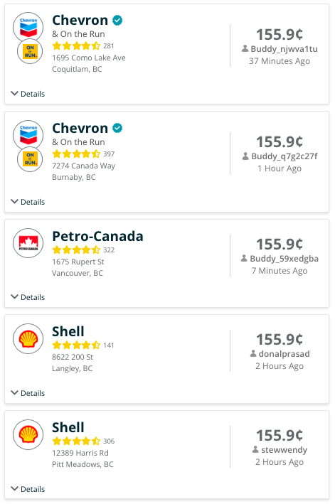The height and width of the screenshot is (504, 335).
Task: Open the Shell Langley station name link
Action: click(x=68, y=331)
